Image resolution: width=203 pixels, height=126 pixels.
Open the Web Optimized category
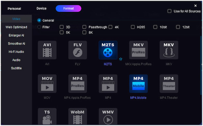pyautogui.click(x=16, y=27)
